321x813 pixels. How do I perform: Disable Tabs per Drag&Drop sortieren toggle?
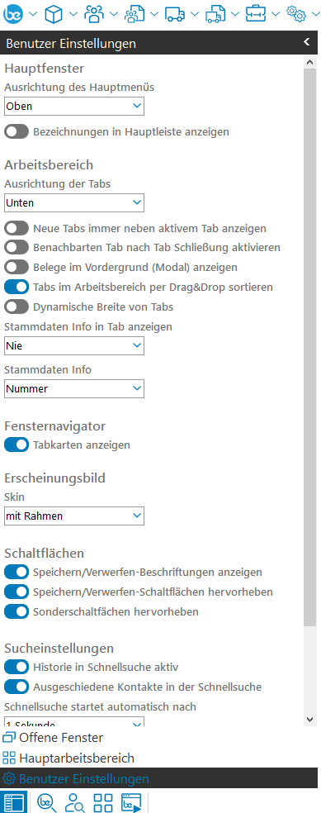pos(17,287)
